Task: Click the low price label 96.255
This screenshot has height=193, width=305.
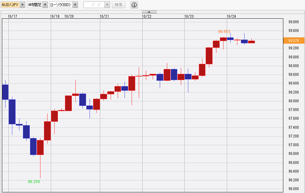Action: pyautogui.click(x=34, y=182)
